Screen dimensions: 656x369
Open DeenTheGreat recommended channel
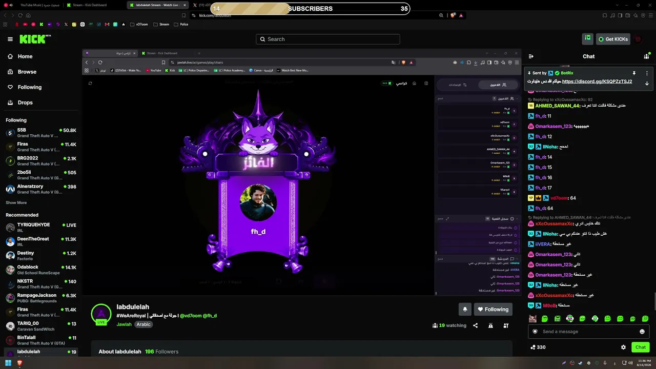point(41,241)
